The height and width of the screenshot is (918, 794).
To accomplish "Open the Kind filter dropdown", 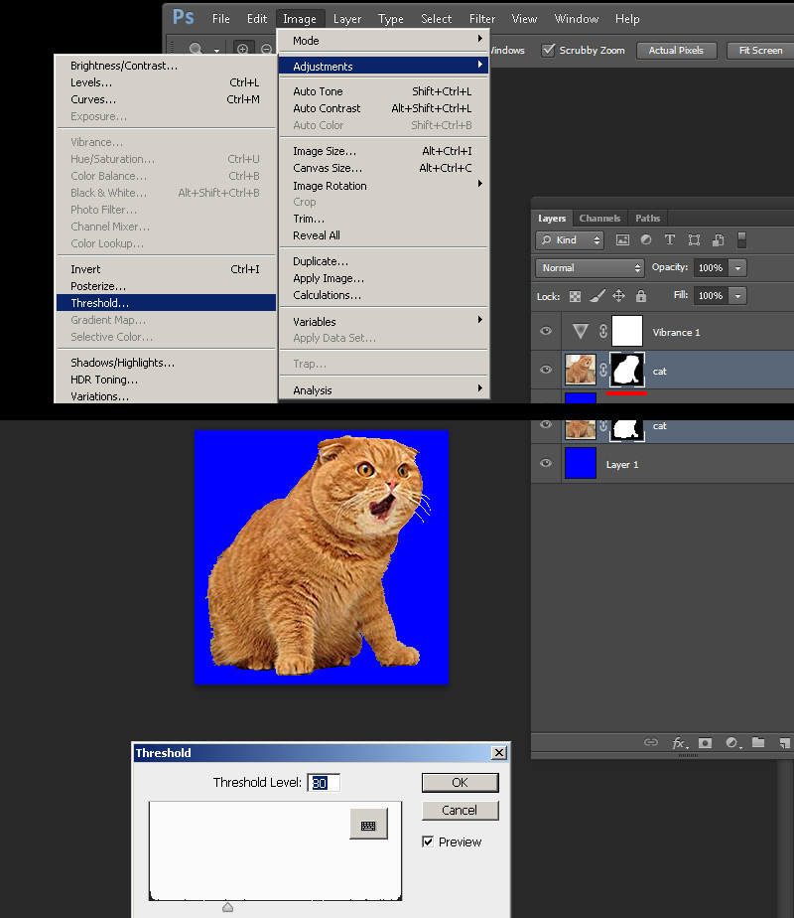I will pos(569,240).
